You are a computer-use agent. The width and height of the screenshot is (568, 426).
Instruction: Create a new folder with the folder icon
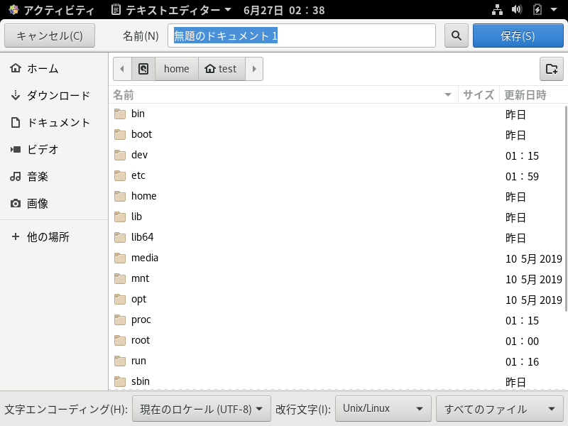tap(552, 69)
